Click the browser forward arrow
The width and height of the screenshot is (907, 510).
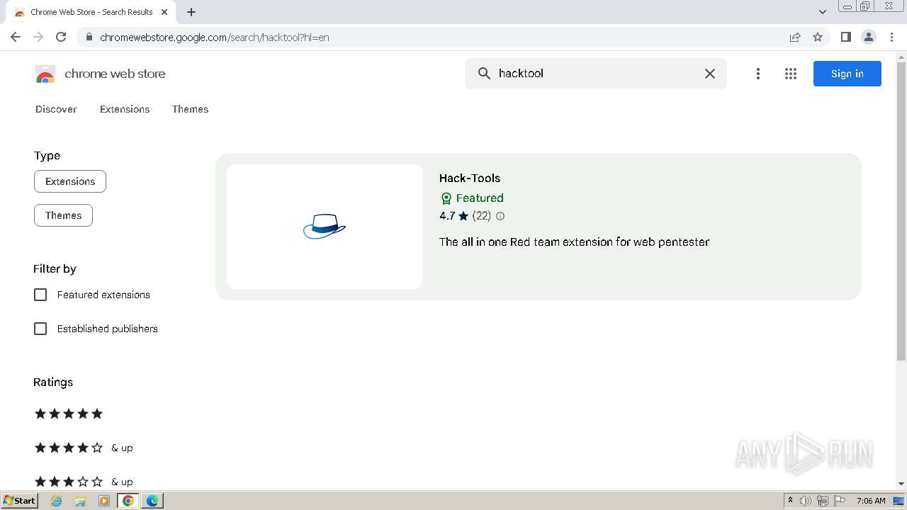coord(38,37)
